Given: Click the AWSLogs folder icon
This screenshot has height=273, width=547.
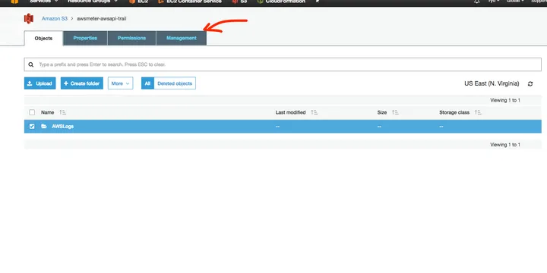Looking at the screenshot, I should [44, 127].
